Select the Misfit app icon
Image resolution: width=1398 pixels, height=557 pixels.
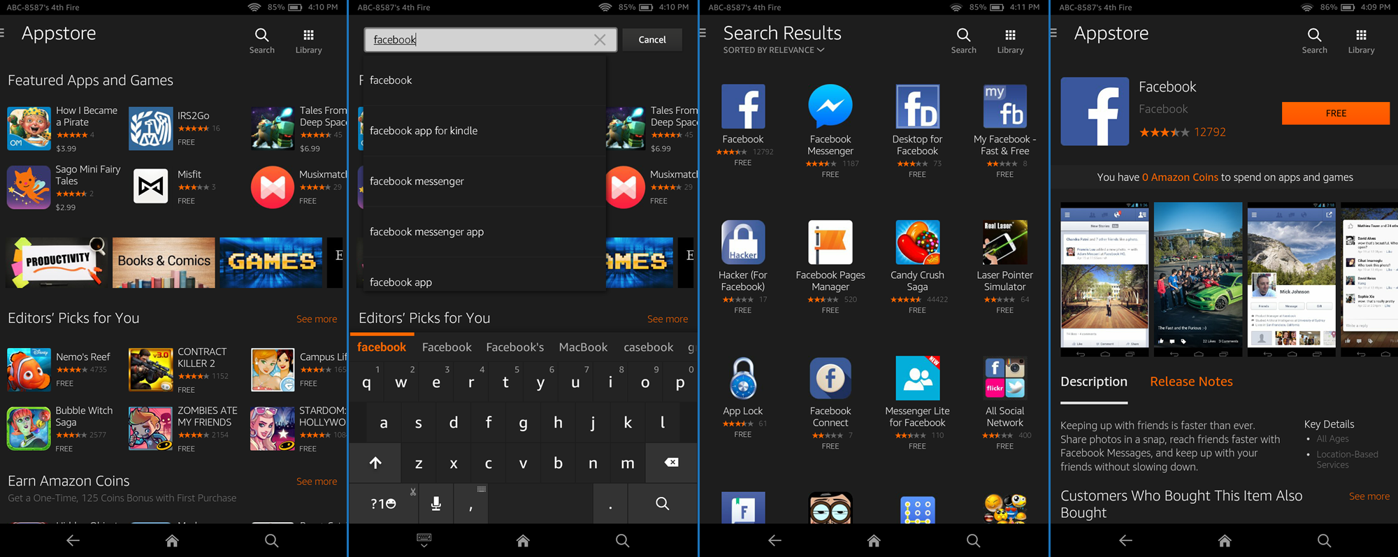150,187
